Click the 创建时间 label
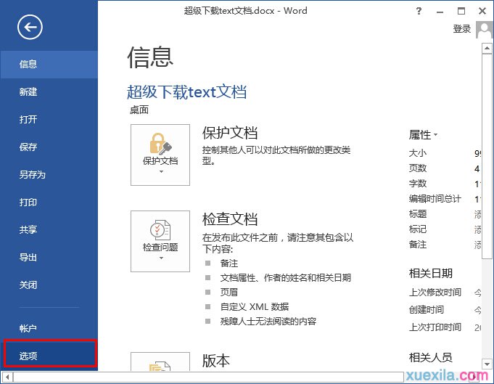The image size is (494, 384). [427, 310]
